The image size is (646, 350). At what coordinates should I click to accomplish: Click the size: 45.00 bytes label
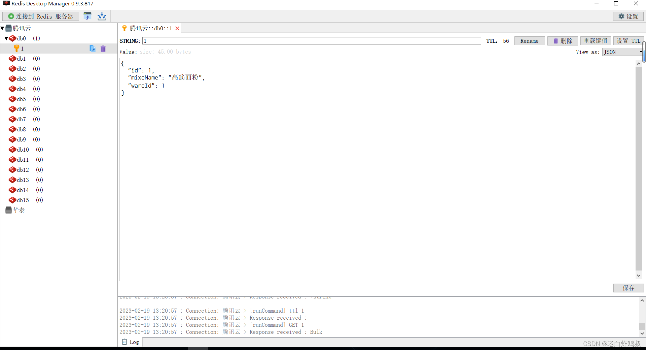pos(165,52)
